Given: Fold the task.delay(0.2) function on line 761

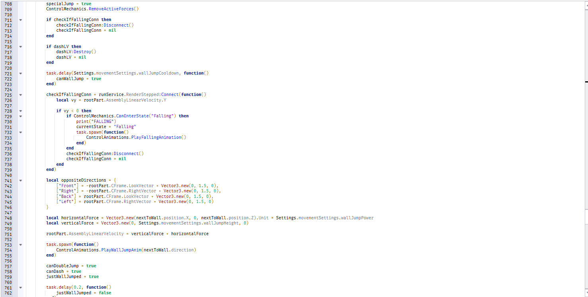Looking at the screenshot, I should 20,287.
